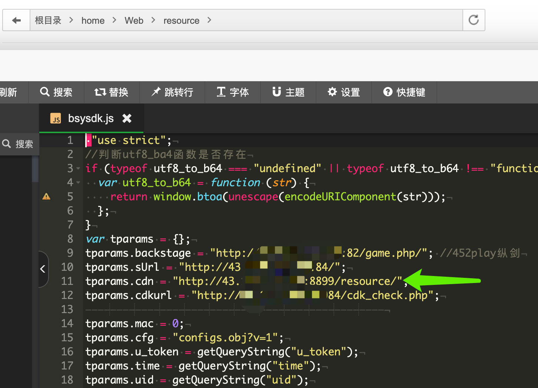Collapse the code fold at line 3
The image size is (538, 388).
[79, 169]
